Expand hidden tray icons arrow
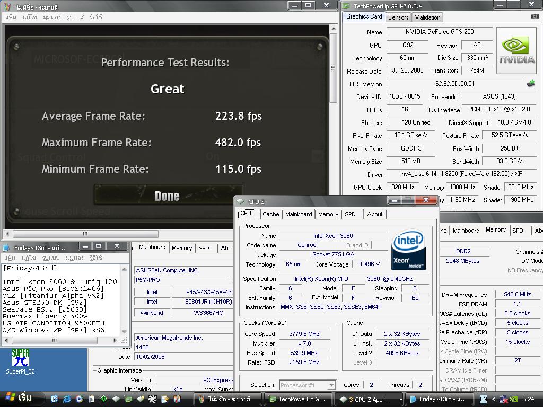Screen dimensions: 543x407 point(494,399)
